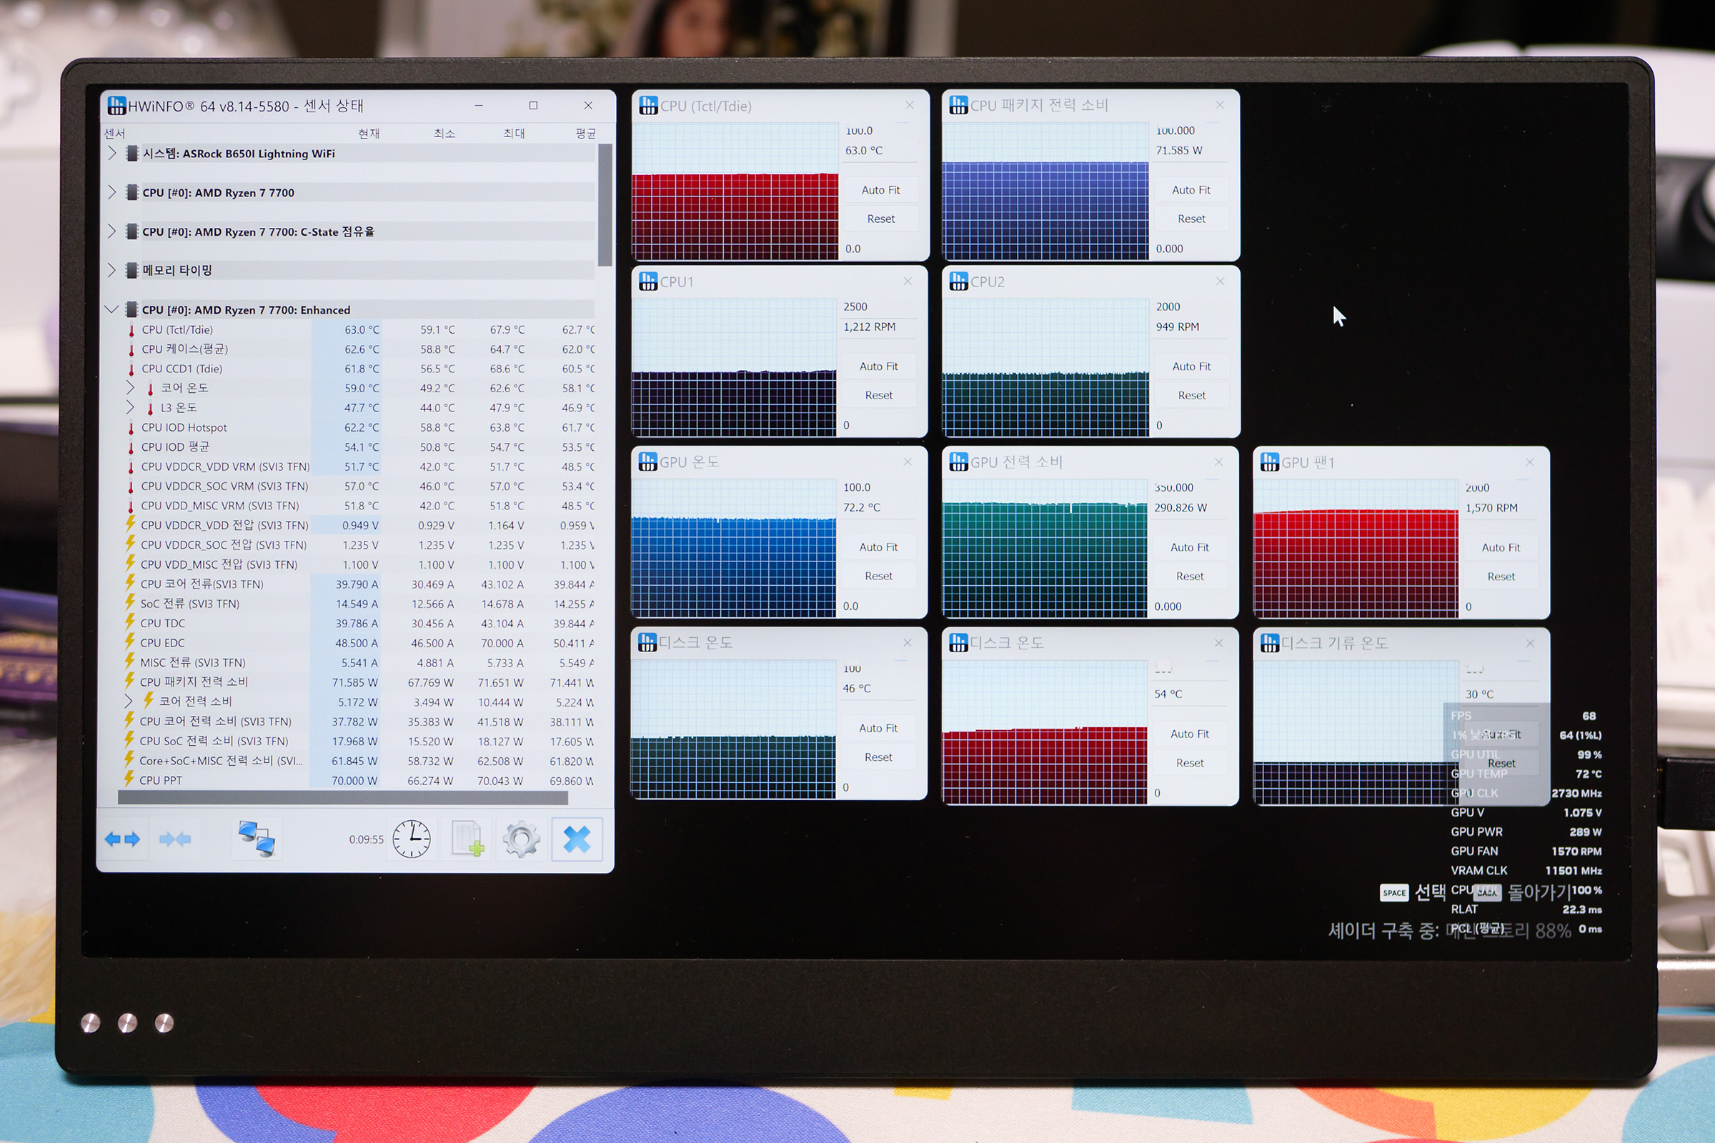The height and width of the screenshot is (1143, 1715).
Task: Click the shrink layout arrows icon
Action: coord(175,839)
